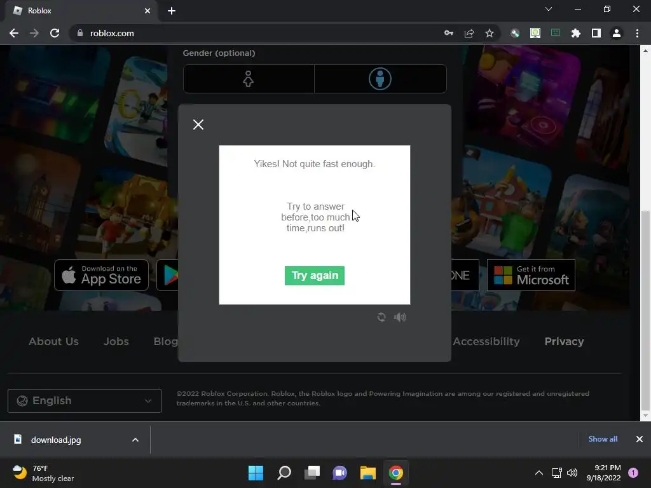This screenshot has height=488, width=651.
Task: Click the browser forward arrow
Action: pos(34,33)
